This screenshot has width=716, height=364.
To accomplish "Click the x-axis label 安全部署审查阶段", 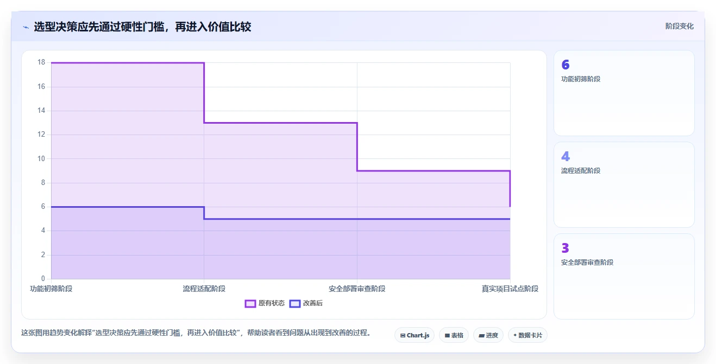I will [x=357, y=289].
